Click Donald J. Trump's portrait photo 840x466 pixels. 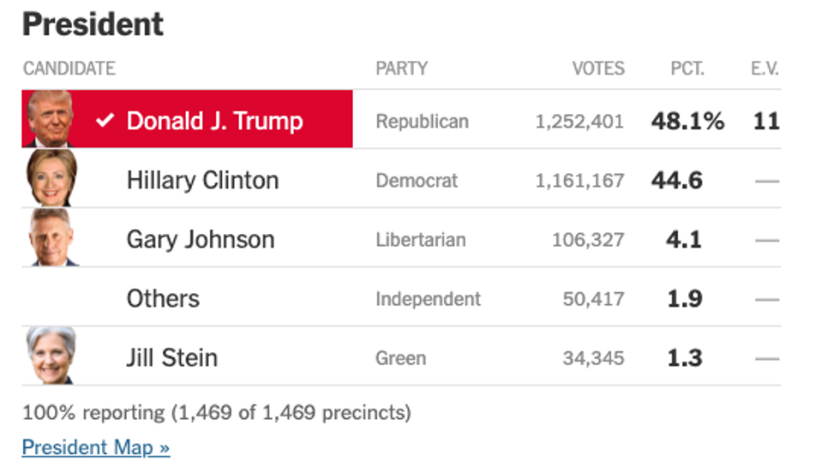(50, 119)
